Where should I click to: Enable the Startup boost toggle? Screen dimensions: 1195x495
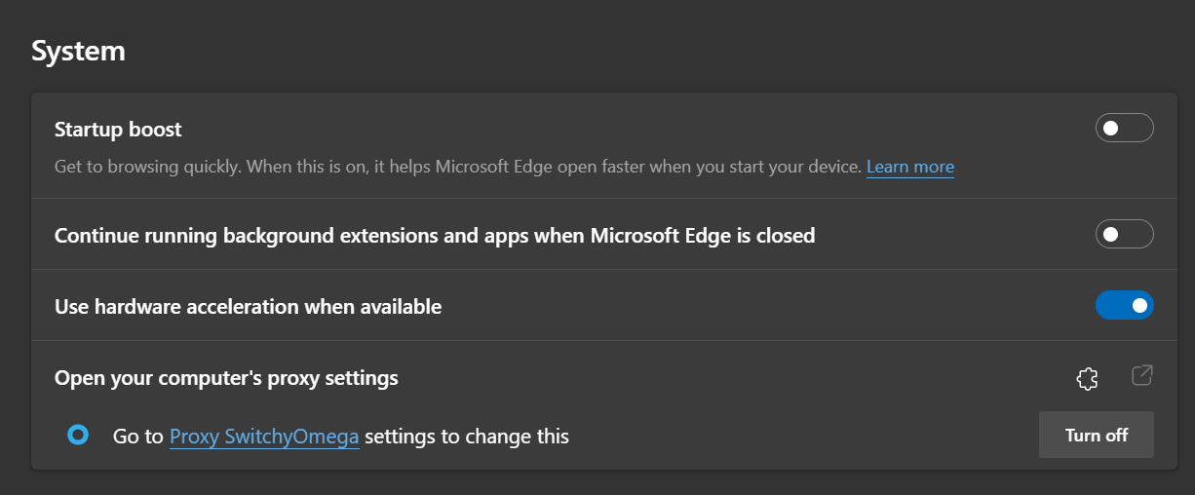(1124, 129)
